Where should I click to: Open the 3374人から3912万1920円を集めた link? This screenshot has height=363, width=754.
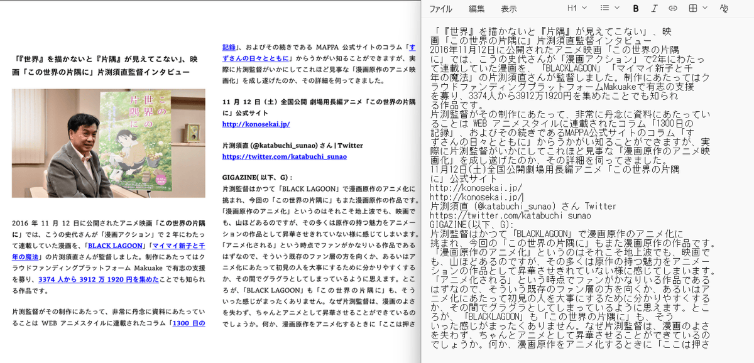99,279
